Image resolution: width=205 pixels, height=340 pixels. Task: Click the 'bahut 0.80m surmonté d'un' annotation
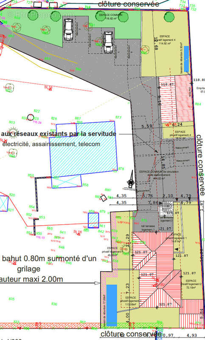[x=49, y=259]
